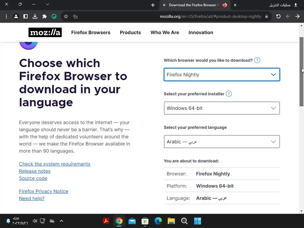Viewport: 304px width, 228px height.
Task: Show help for which browser to download
Action: click(x=257, y=60)
